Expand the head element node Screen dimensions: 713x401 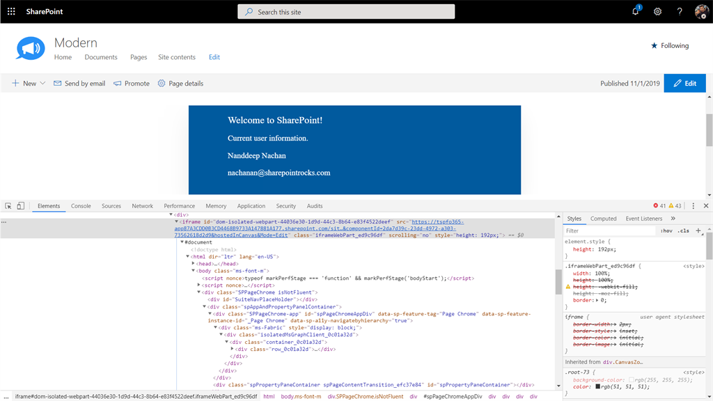(194, 264)
